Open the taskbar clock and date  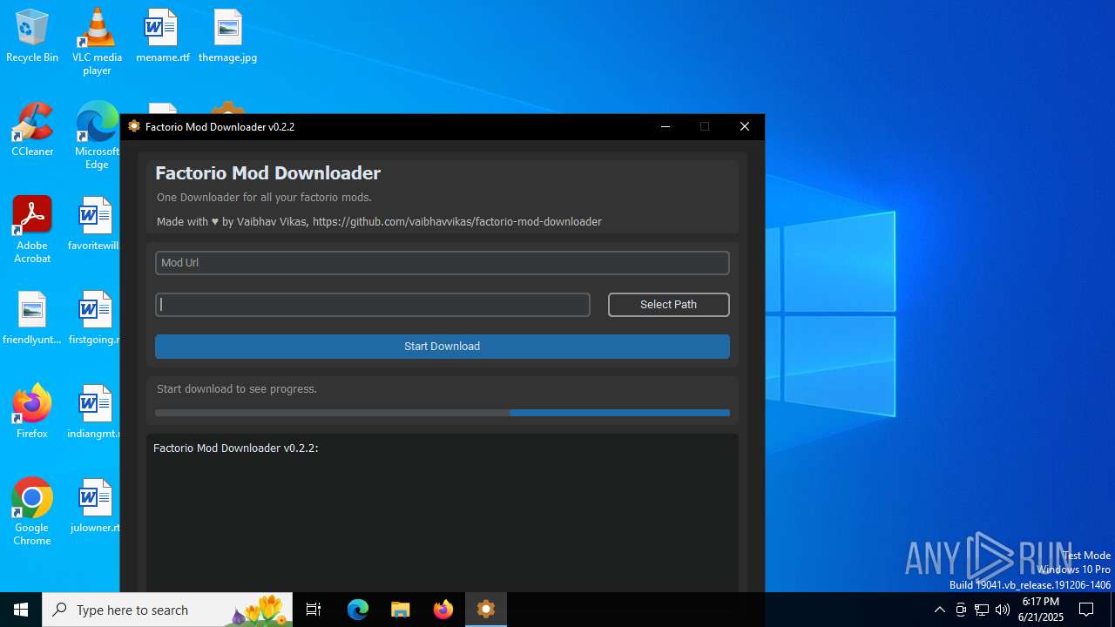pyautogui.click(x=1041, y=610)
